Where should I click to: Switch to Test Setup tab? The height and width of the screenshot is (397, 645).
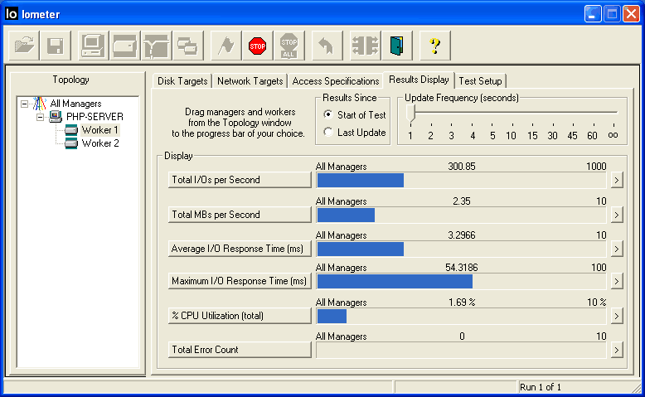pos(480,81)
